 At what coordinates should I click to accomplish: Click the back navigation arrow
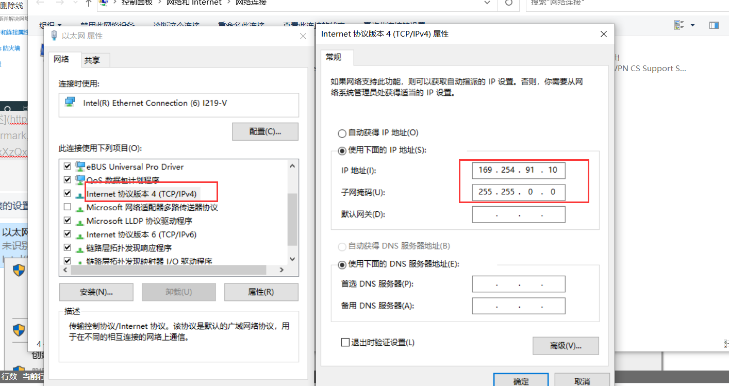tap(40, 3)
